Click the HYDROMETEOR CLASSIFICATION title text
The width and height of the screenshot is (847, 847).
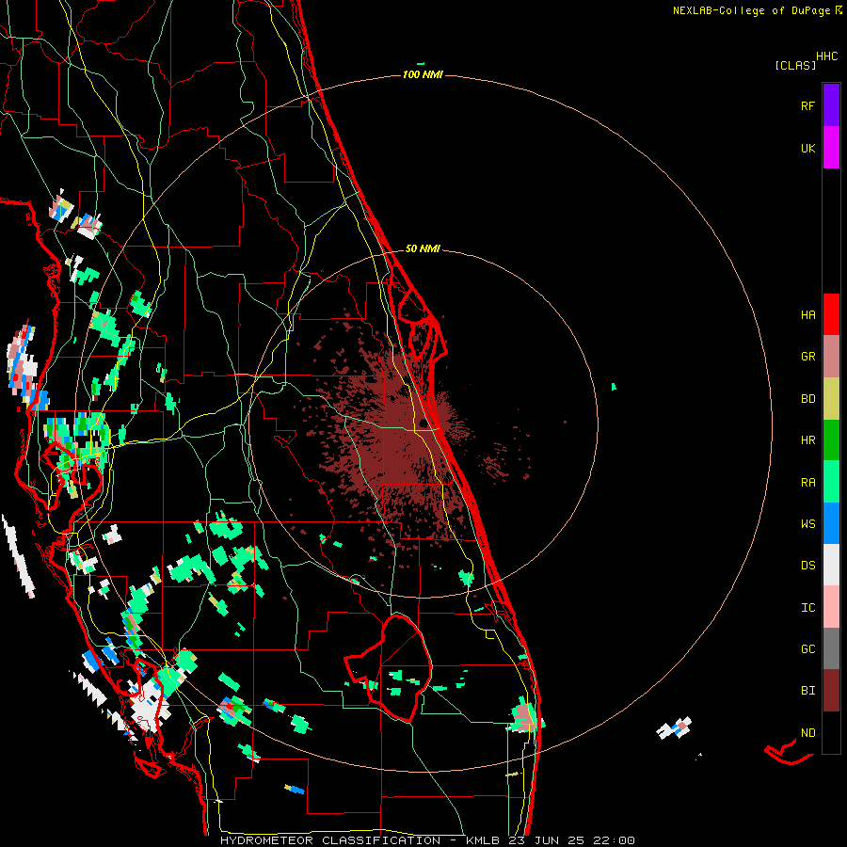(330, 840)
